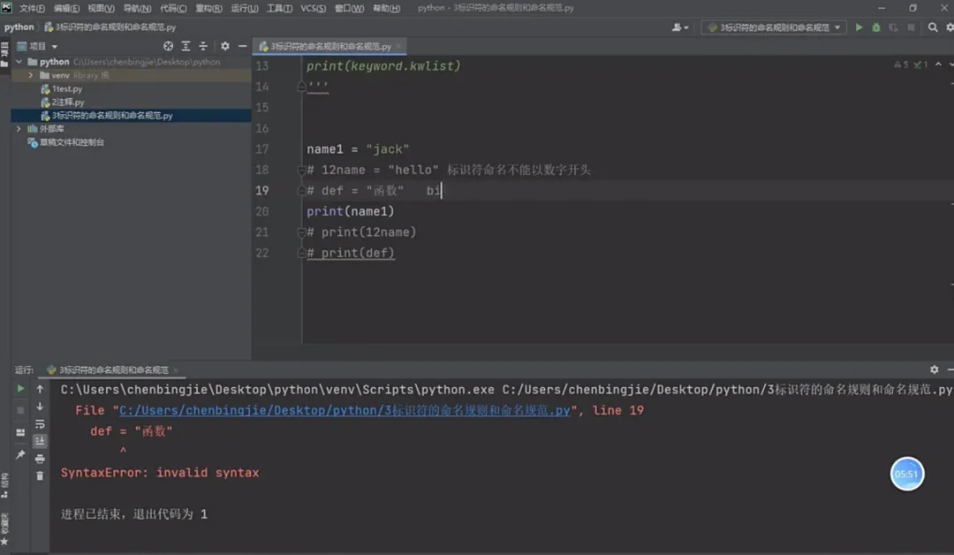Toggle fold marker on line 18
Viewport: 954px width, 555px height.
(301, 170)
